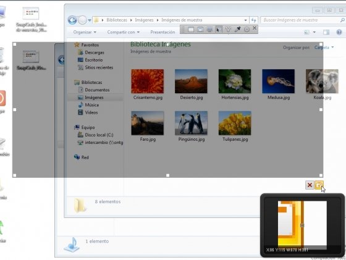
Task: Change view with the view icon
Action: coord(306,32)
